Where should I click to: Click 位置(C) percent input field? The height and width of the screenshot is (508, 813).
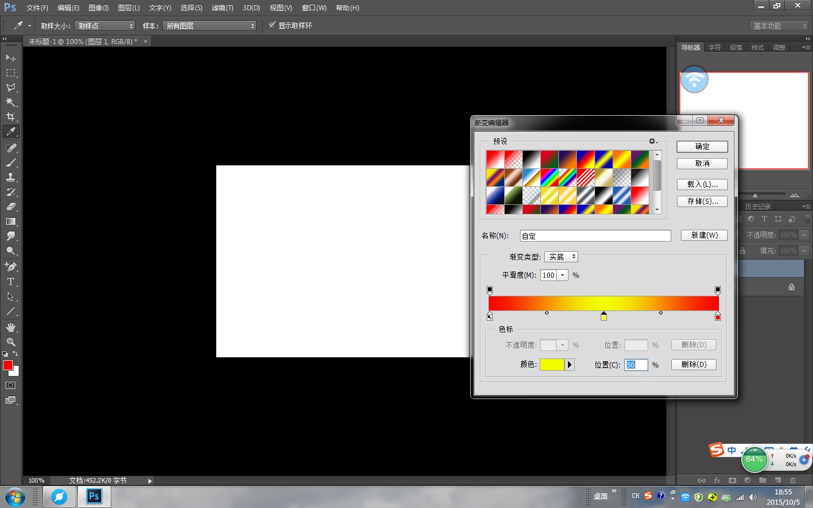point(636,365)
